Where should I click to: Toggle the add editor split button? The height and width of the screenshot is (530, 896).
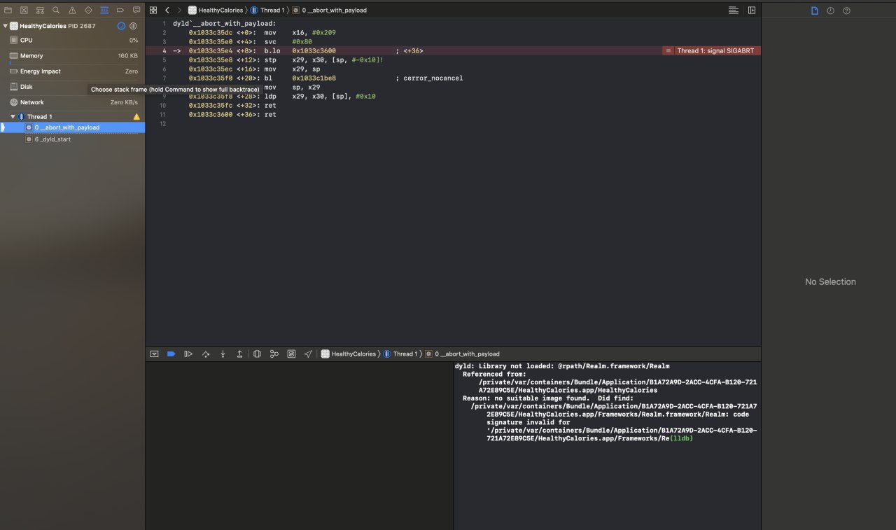click(x=752, y=11)
